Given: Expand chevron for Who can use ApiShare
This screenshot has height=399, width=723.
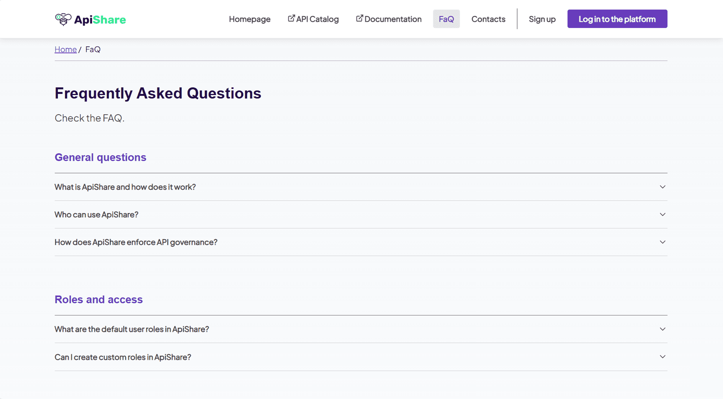Looking at the screenshot, I should tap(662, 214).
